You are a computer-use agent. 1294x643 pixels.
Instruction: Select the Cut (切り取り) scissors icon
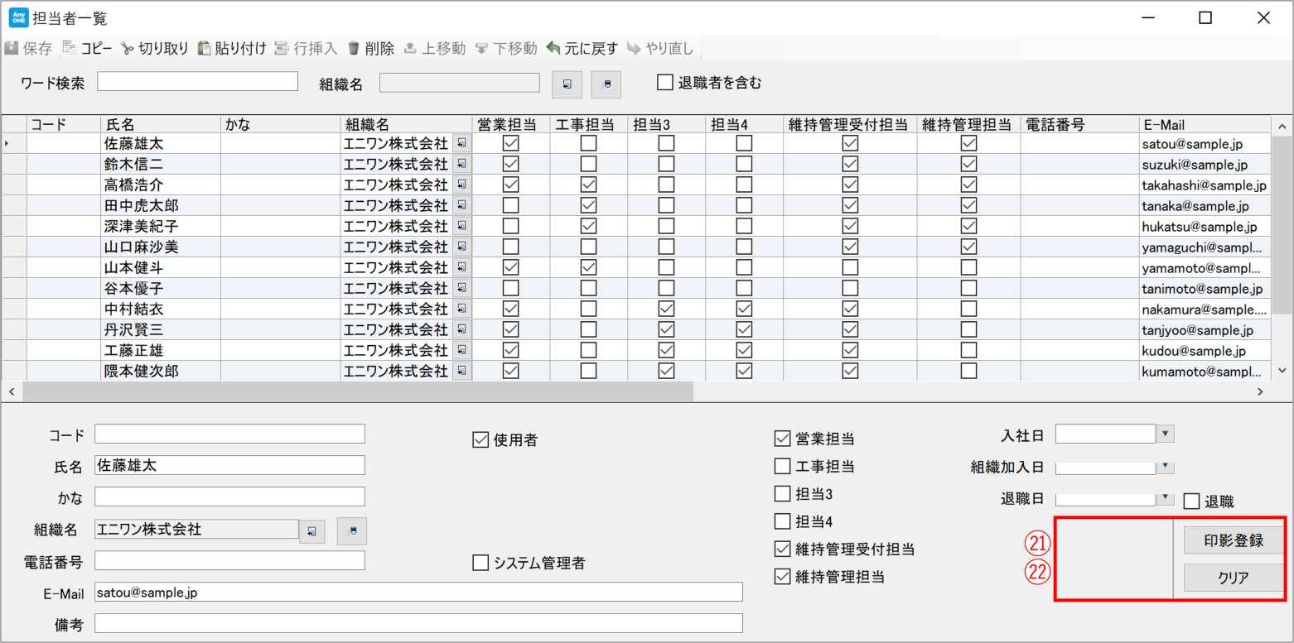pyautogui.click(x=127, y=49)
